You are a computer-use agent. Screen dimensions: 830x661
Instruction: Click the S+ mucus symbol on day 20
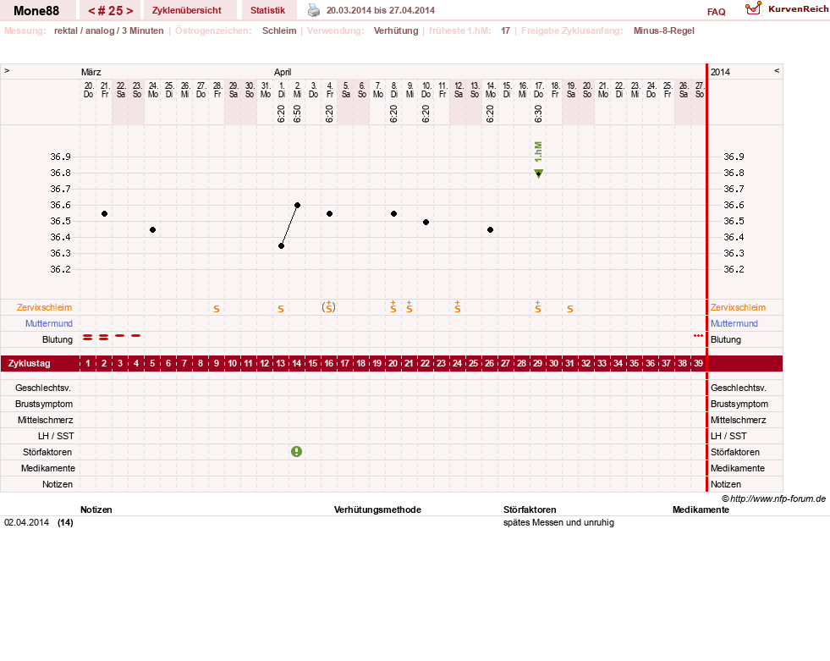393,307
